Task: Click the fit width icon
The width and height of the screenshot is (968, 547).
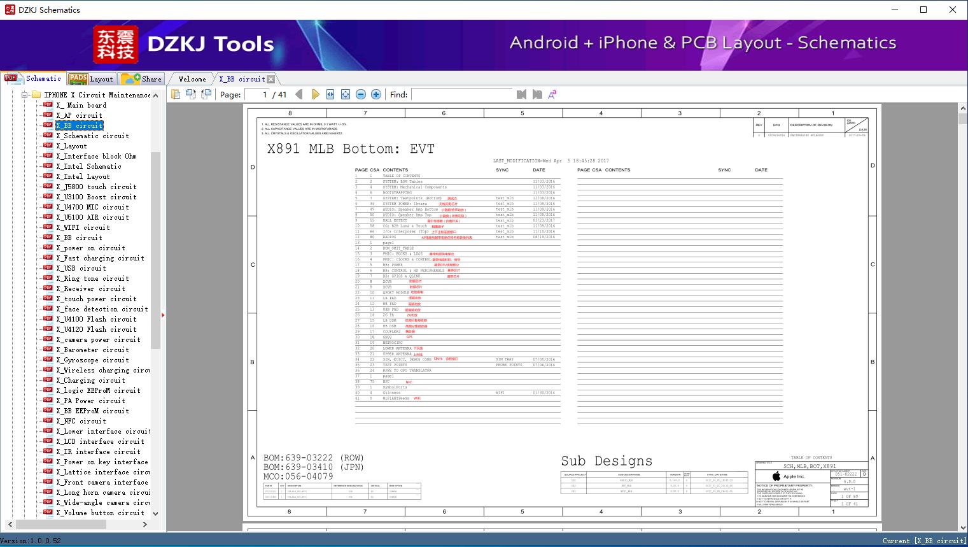Action: point(330,94)
